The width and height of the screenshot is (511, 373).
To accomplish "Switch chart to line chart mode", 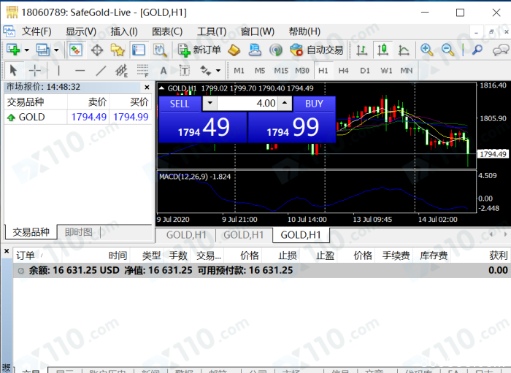I will [404, 50].
